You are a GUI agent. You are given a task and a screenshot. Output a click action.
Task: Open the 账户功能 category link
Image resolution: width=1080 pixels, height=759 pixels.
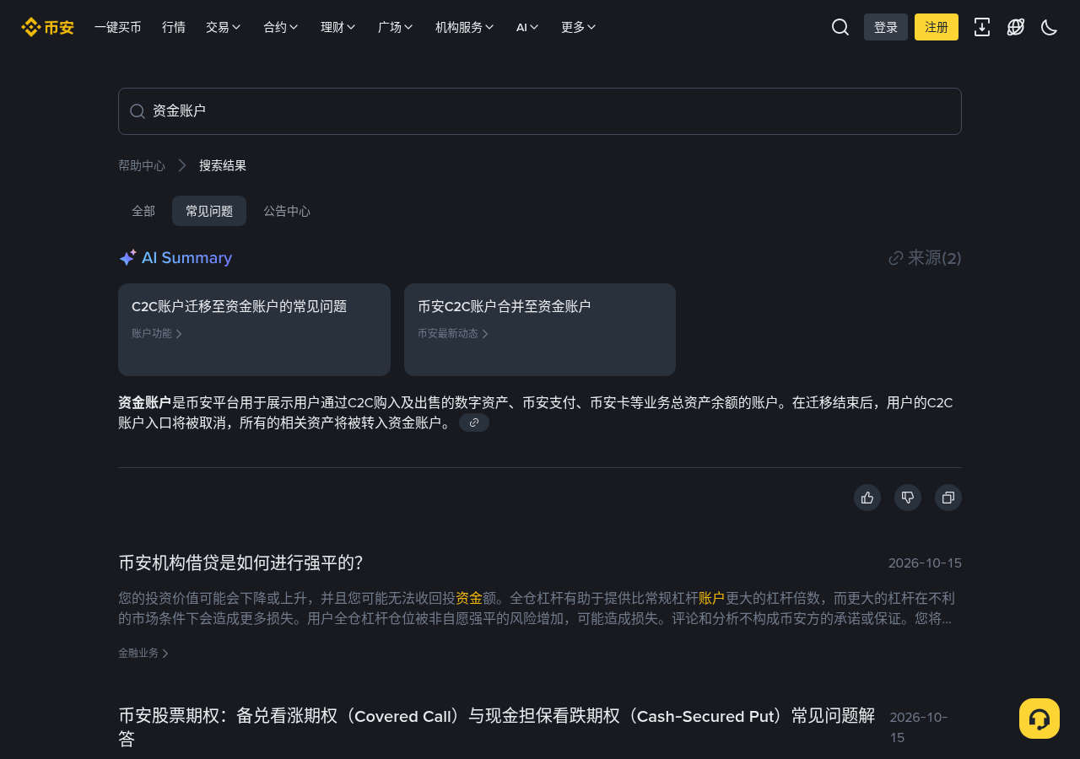[157, 333]
